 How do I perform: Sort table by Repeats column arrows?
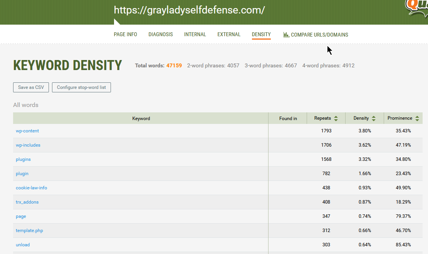336,119
